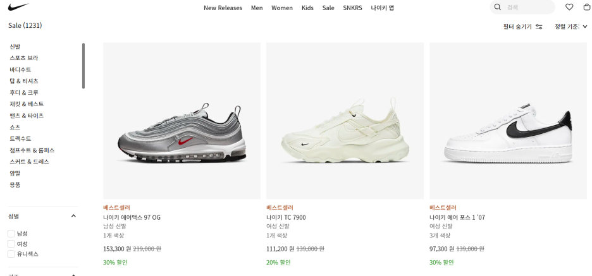Click the search magnifier icon
The height and width of the screenshot is (276, 592).
coord(498,7)
